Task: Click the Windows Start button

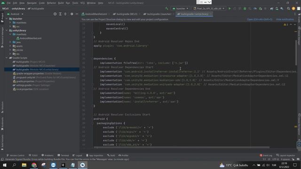Action: click(x=4, y=165)
